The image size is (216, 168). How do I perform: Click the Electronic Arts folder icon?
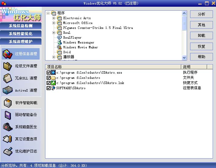pos(59,18)
